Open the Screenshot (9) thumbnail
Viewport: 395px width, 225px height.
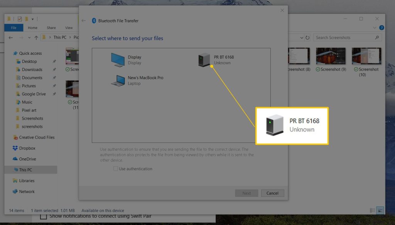(x=331, y=56)
